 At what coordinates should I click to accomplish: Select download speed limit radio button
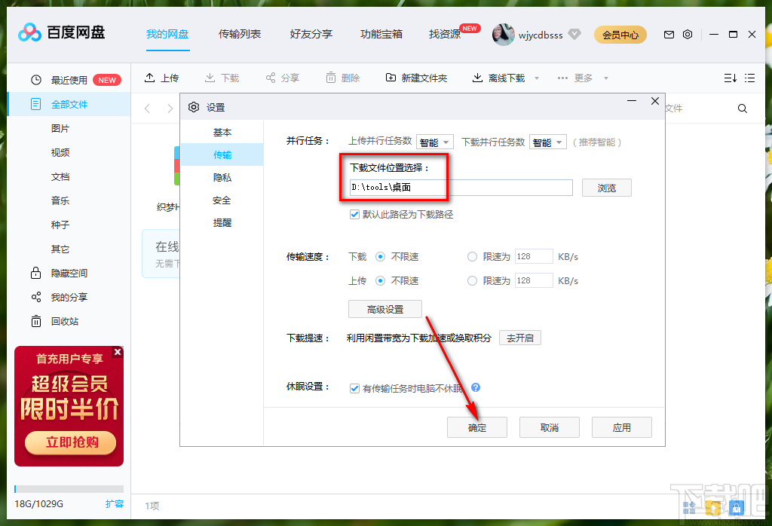472,256
